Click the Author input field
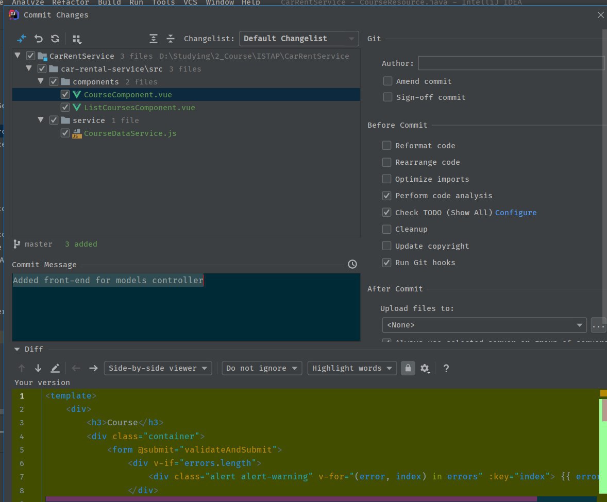 (x=511, y=63)
